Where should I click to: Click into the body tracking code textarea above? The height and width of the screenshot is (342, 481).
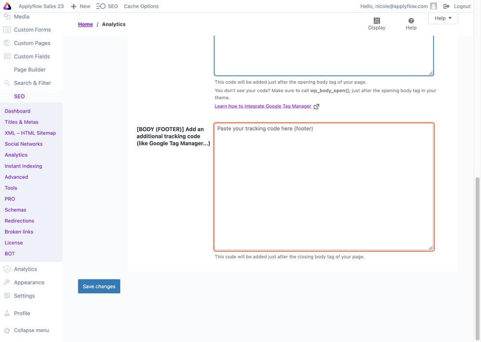[x=324, y=56]
